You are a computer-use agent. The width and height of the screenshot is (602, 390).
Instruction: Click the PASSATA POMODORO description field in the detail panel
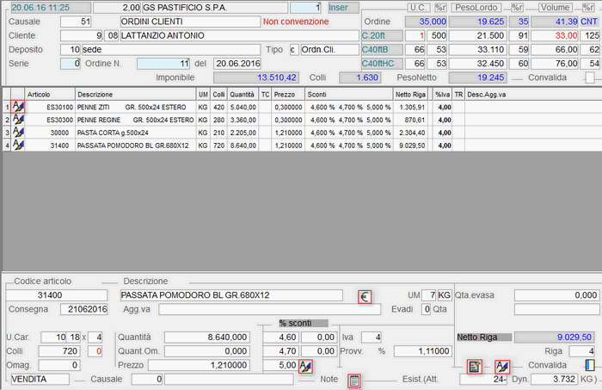click(x=231, y=295)
